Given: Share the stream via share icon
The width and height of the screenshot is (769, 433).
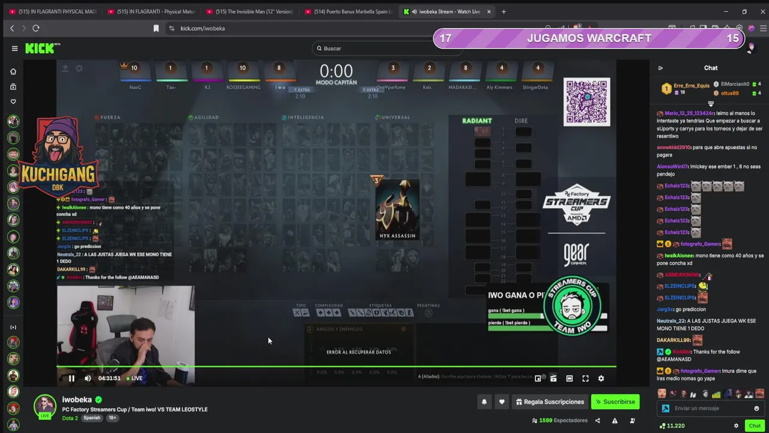Looking at the screenshot, I should [x=597, y=420].
